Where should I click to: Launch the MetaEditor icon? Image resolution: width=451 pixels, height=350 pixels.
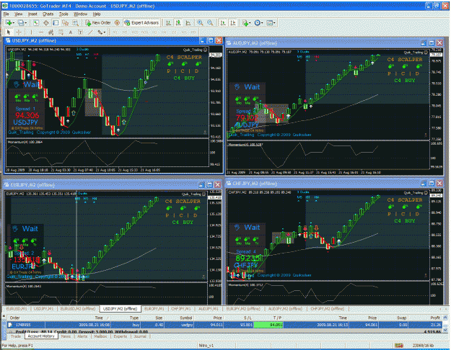(117, 22)
